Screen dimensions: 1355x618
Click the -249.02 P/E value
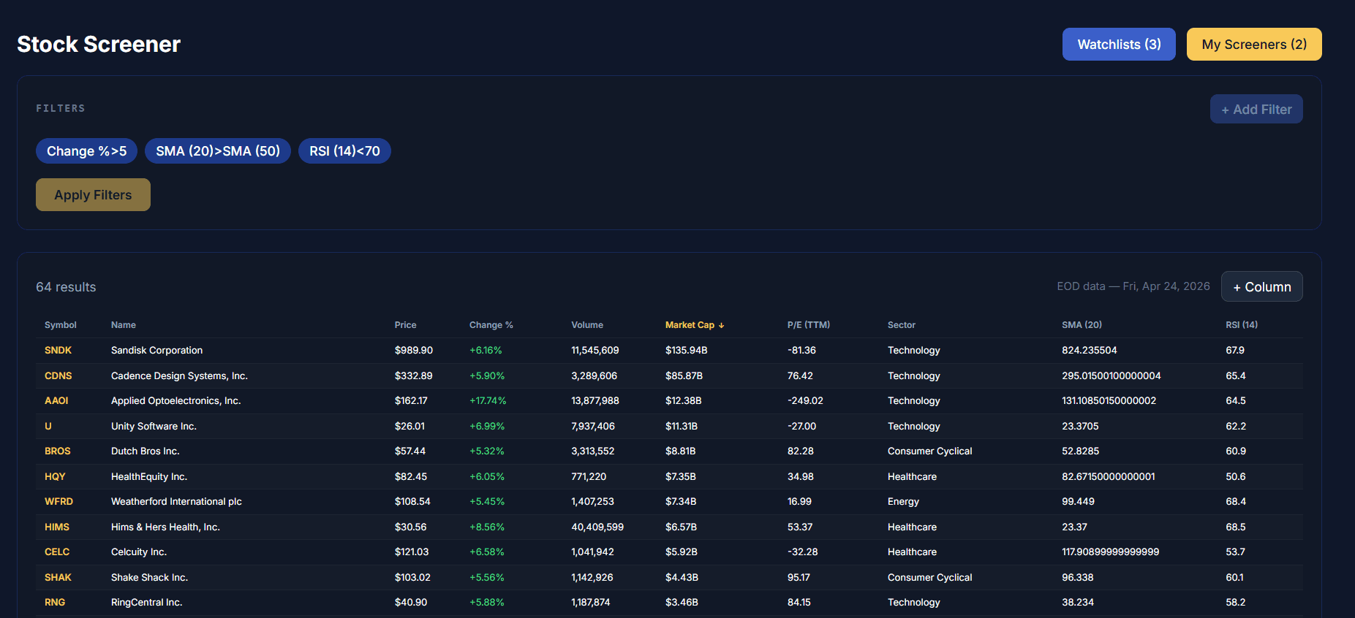click(x=805, y=401)
